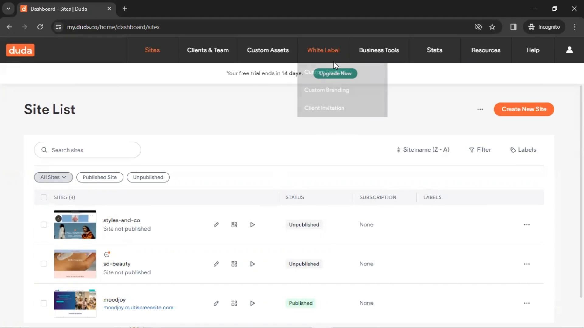Open the Filter options
Viewport: 584px width, 328px height.
(x=480, y=150)
